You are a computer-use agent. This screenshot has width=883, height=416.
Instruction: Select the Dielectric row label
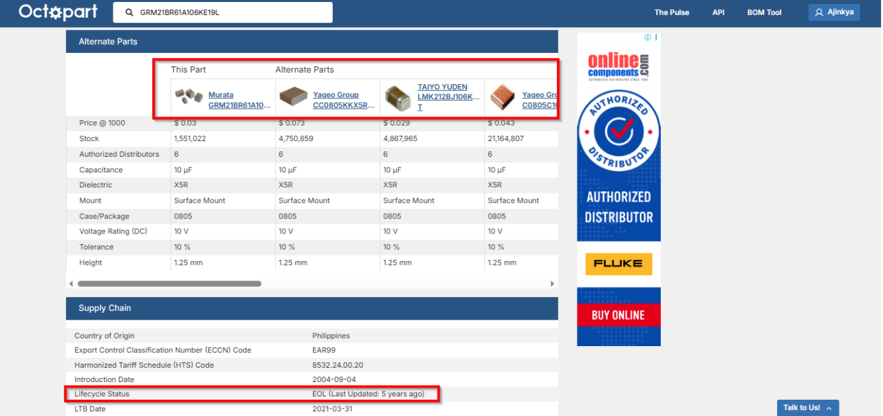[x=96, y=185]
